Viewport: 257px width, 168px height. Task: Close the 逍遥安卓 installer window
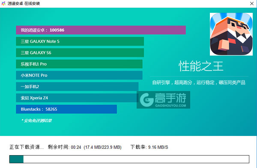click(252, 3)
